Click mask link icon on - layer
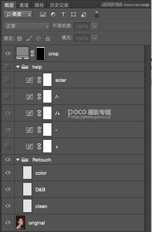Image resolution: width=152 pixels, height=232 pixels. (39, 130)
